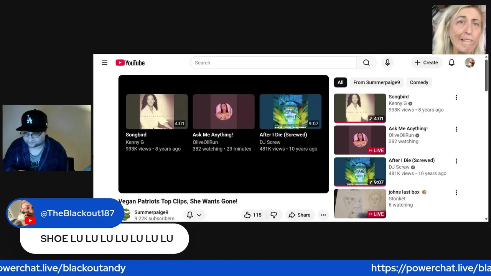Open the johns last box live thumbnail
The width and height of the screenshot is (491, 276).
360,204
